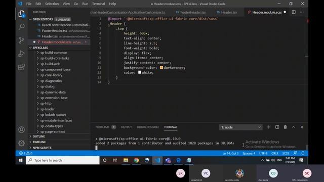324x182 pixels.
Task: Click the darkorange color swatch
Action: click(161, 67)
